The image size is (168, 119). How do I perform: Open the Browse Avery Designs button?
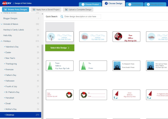(x=16, y=9)
